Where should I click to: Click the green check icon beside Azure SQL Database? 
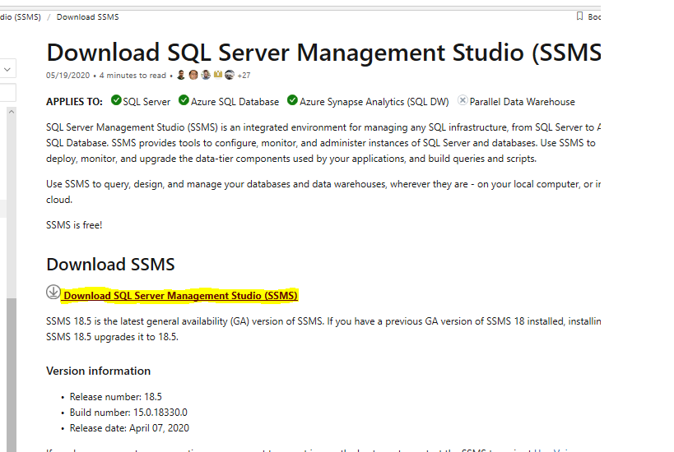(x=184, y=100)
